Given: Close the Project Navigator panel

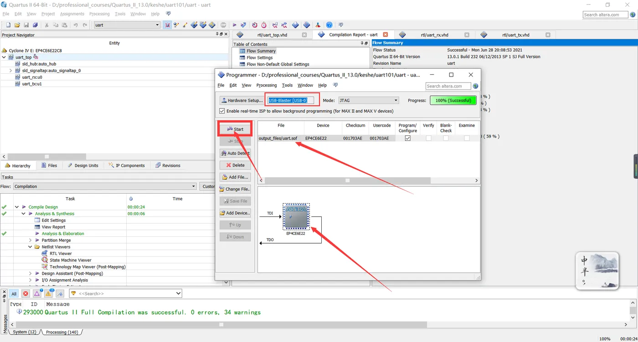Looking at the screenshot, I should coord(226,35).
